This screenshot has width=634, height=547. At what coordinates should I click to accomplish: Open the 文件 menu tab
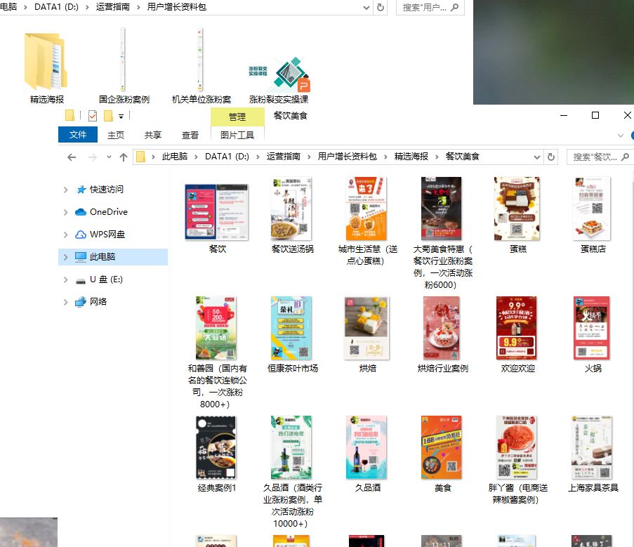78,135
